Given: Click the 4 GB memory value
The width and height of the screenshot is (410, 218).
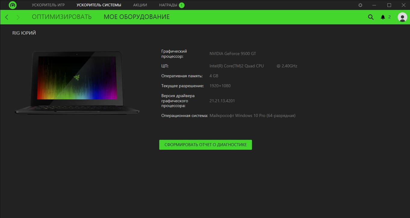Looking at the screenshot, I should (214, 76).
